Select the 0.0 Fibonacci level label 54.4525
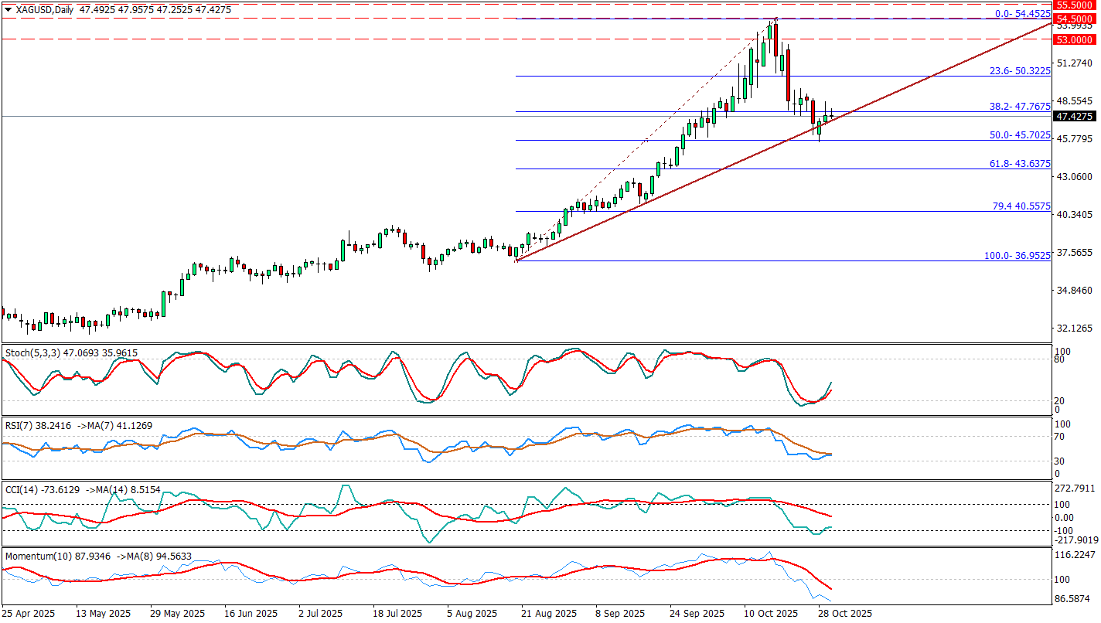The width and height of the screenshot is (1101, 623). (x=1022, y=13)
